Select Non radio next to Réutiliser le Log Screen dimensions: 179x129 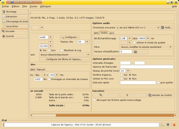point(49,51)
